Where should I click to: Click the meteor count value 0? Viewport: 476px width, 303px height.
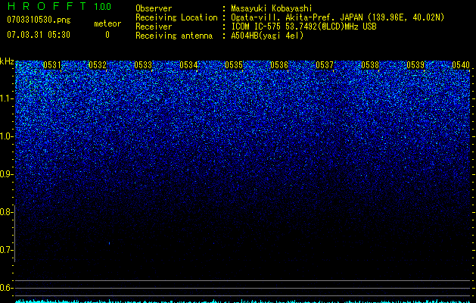107,35
